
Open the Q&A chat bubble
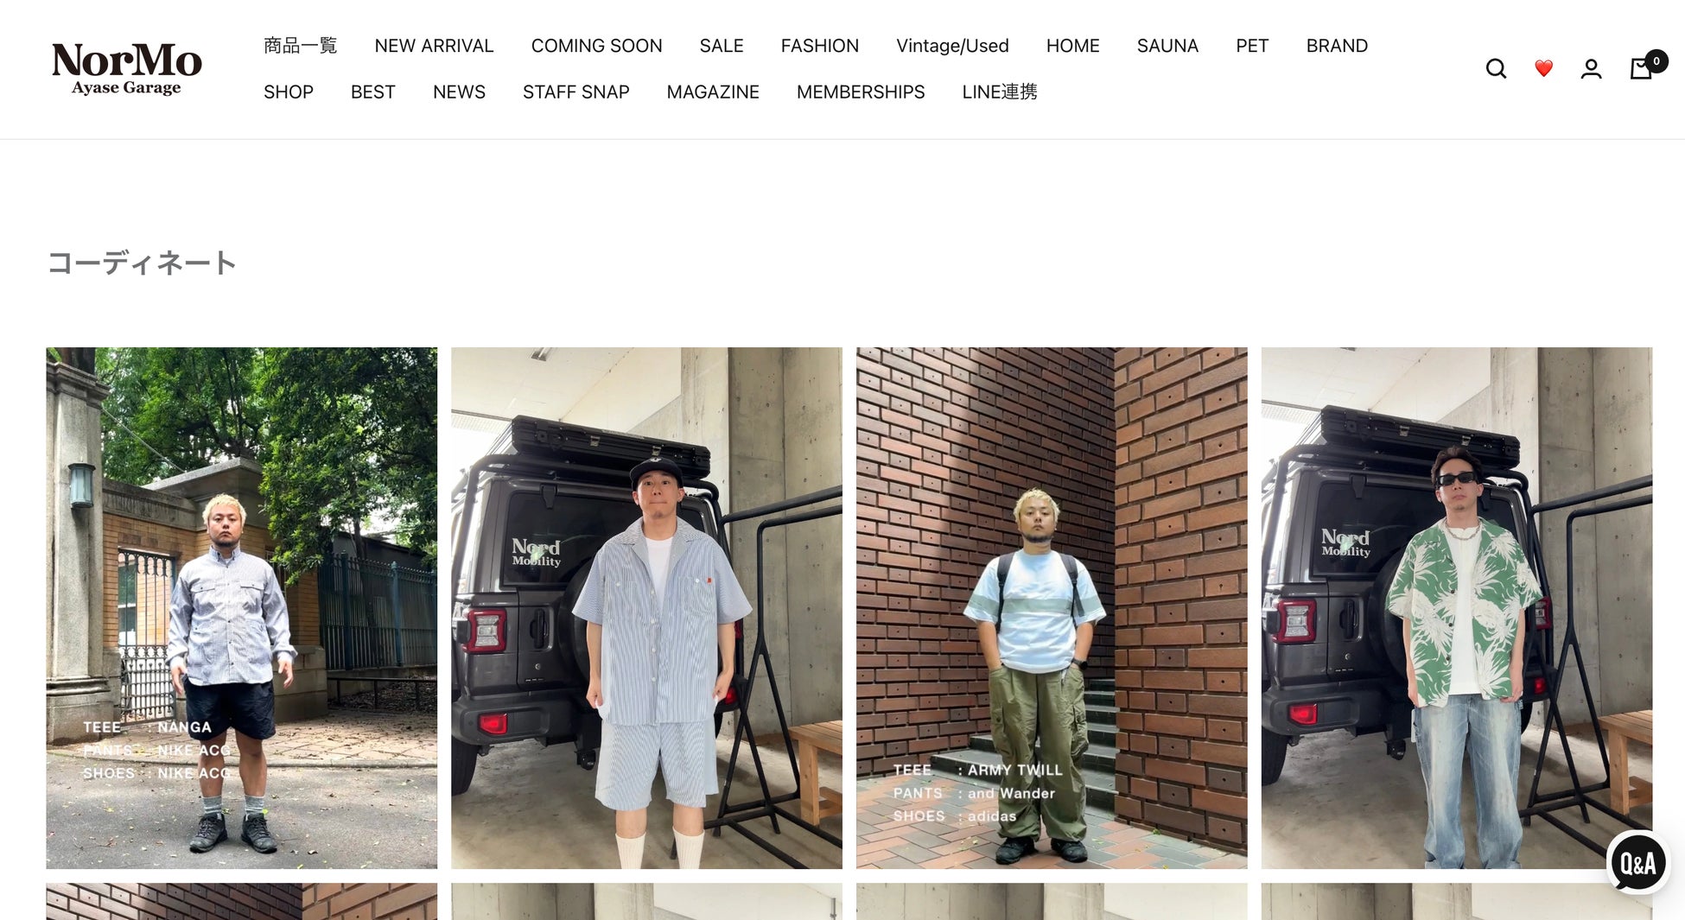point(1637,862)
